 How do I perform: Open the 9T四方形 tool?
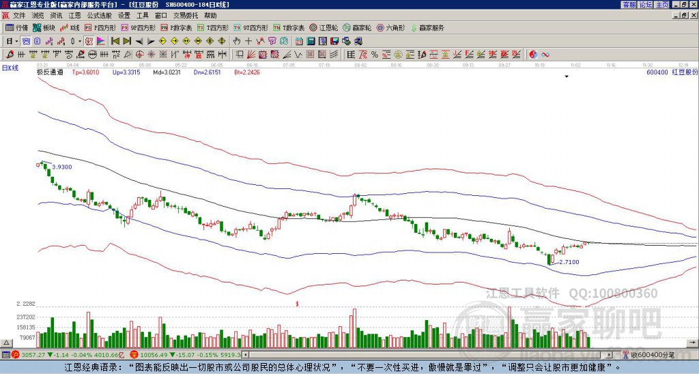coord(251,27)
